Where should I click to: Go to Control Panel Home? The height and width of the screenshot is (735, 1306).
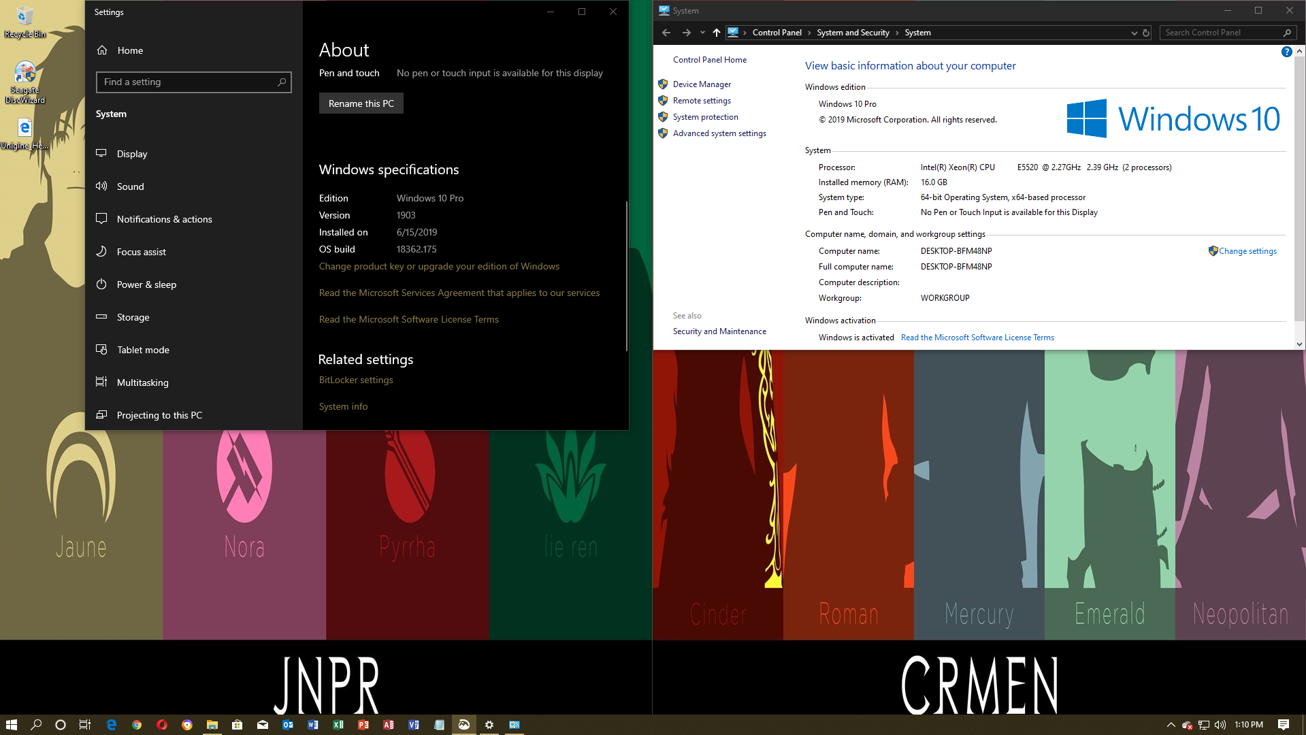tap(710, 60)
